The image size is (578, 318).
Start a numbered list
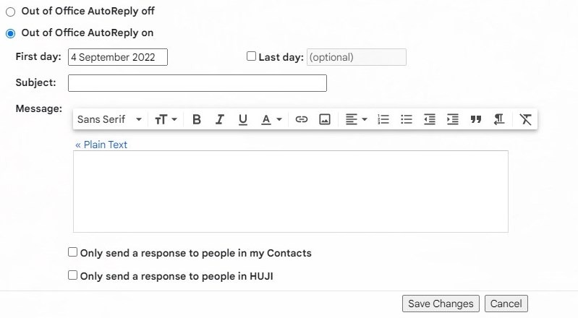pos(383,119)
